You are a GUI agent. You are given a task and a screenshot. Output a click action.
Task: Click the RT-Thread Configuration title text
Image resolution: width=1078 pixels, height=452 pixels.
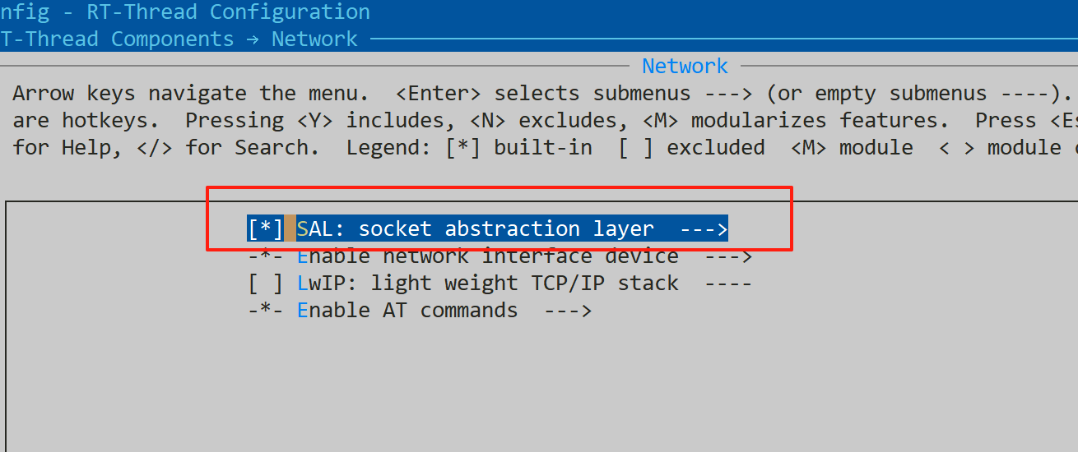point(228,12)
